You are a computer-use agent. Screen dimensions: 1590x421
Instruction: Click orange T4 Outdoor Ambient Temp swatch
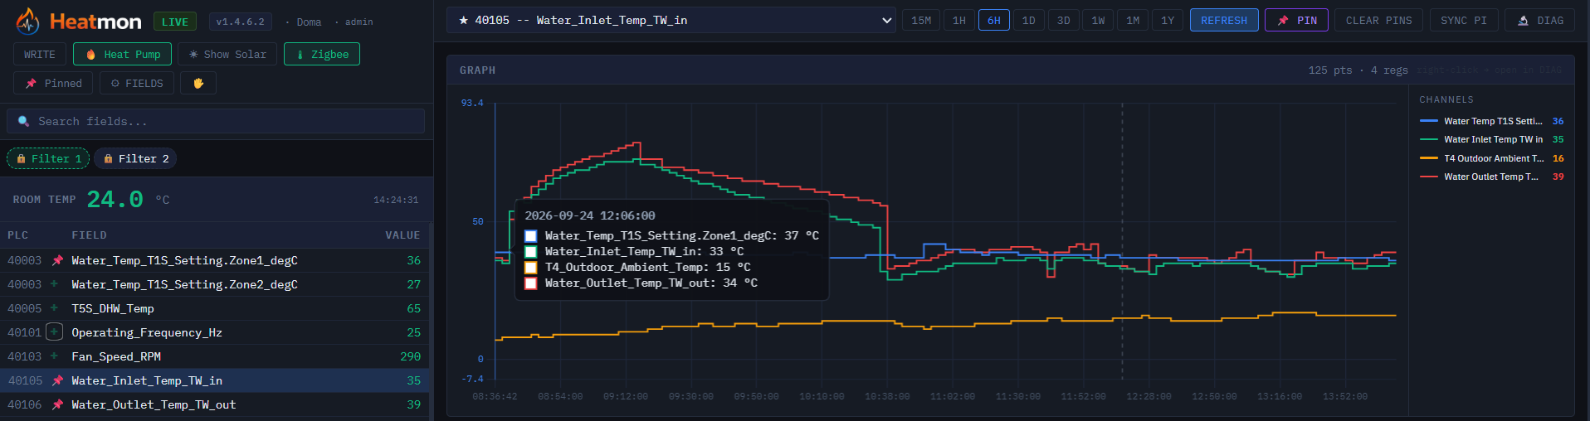1429,158
